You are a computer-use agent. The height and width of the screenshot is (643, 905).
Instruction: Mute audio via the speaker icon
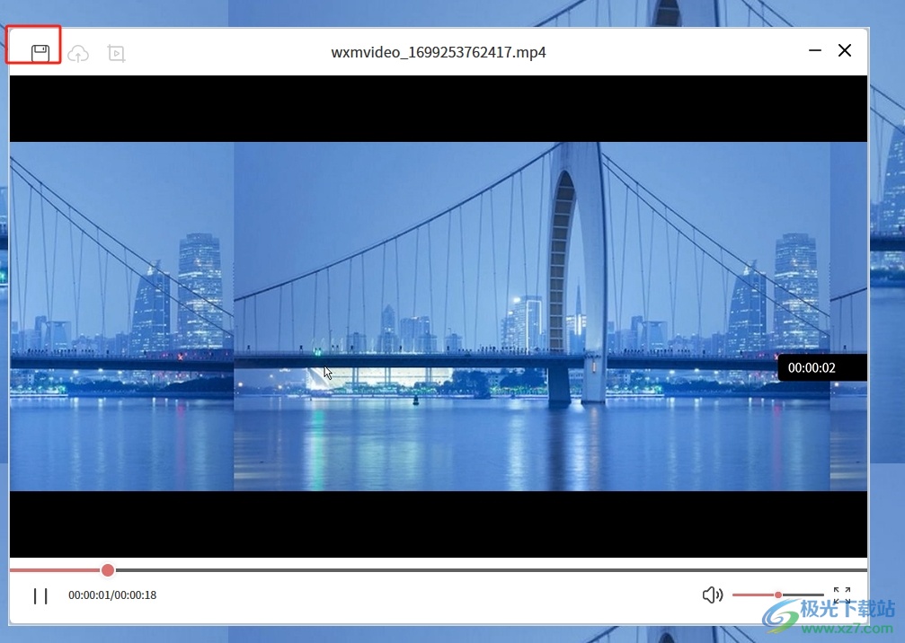[x=712, y=595]
